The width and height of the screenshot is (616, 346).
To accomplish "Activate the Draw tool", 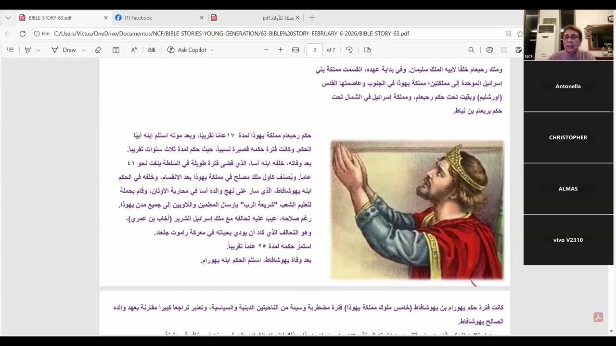I will (x=64, y=50).
